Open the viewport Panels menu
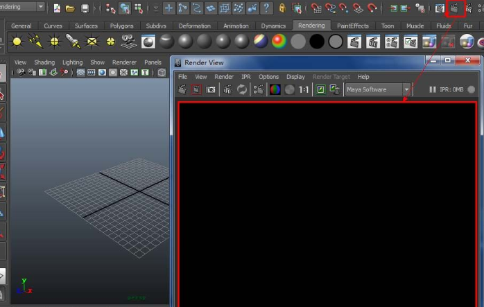484x307 pixels. point(153,62)
